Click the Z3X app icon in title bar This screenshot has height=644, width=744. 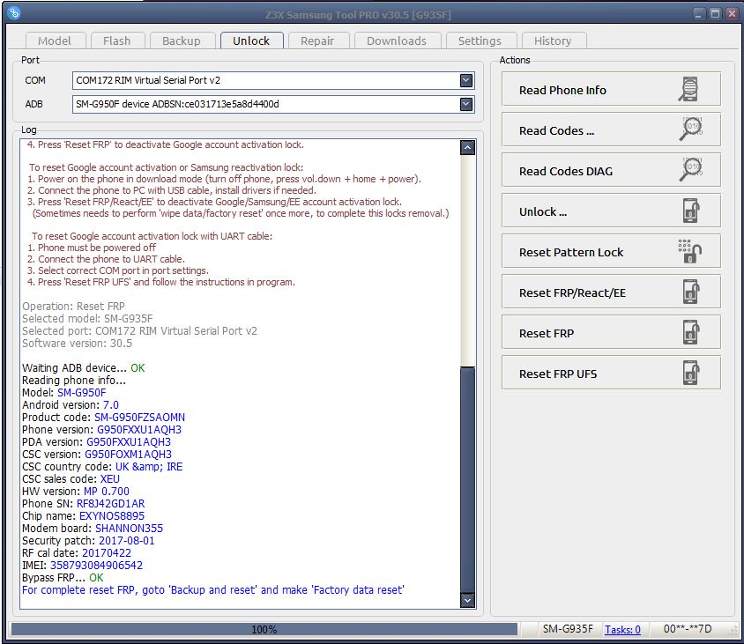(14, 13)
